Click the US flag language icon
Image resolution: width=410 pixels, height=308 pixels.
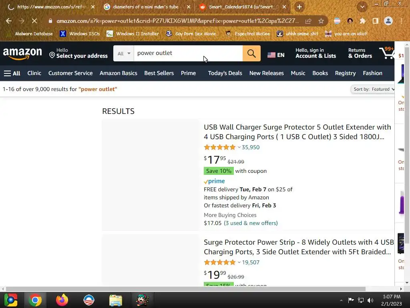pos(271,55)
